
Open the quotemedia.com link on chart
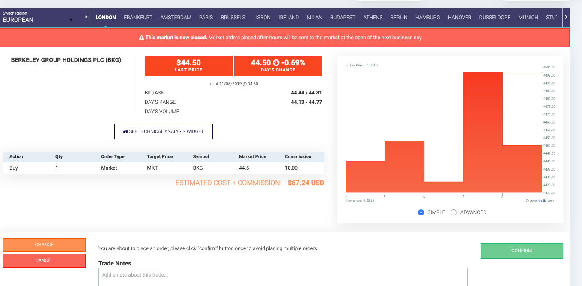tap(540, 200)
